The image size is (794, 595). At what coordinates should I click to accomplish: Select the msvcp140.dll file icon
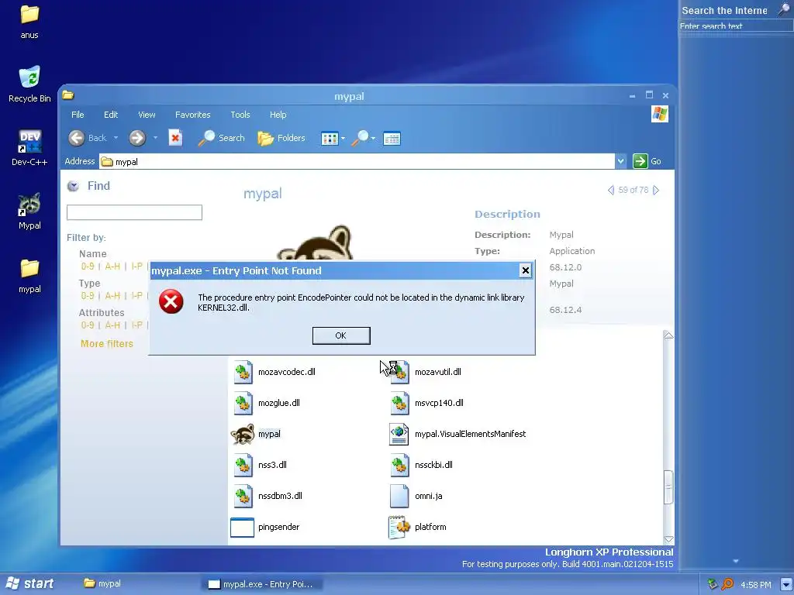tap(399, 403)
